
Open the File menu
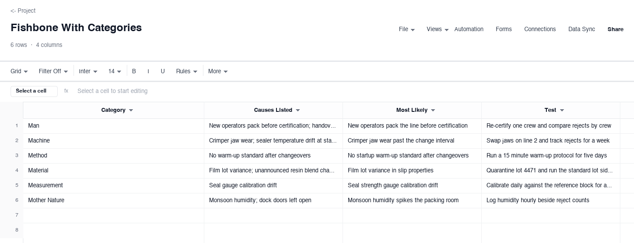pyautogui.click(x=406, y=29)
